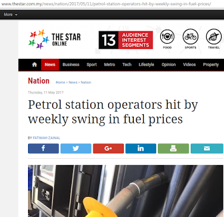Click the Nation section heading
Screen dimensions: 224x217
click(x=39, y=81)
